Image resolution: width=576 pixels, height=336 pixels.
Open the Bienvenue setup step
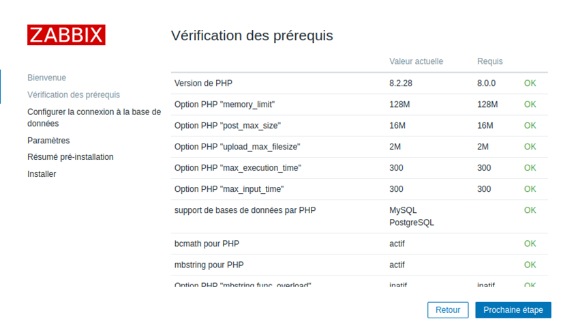point(46,78)
